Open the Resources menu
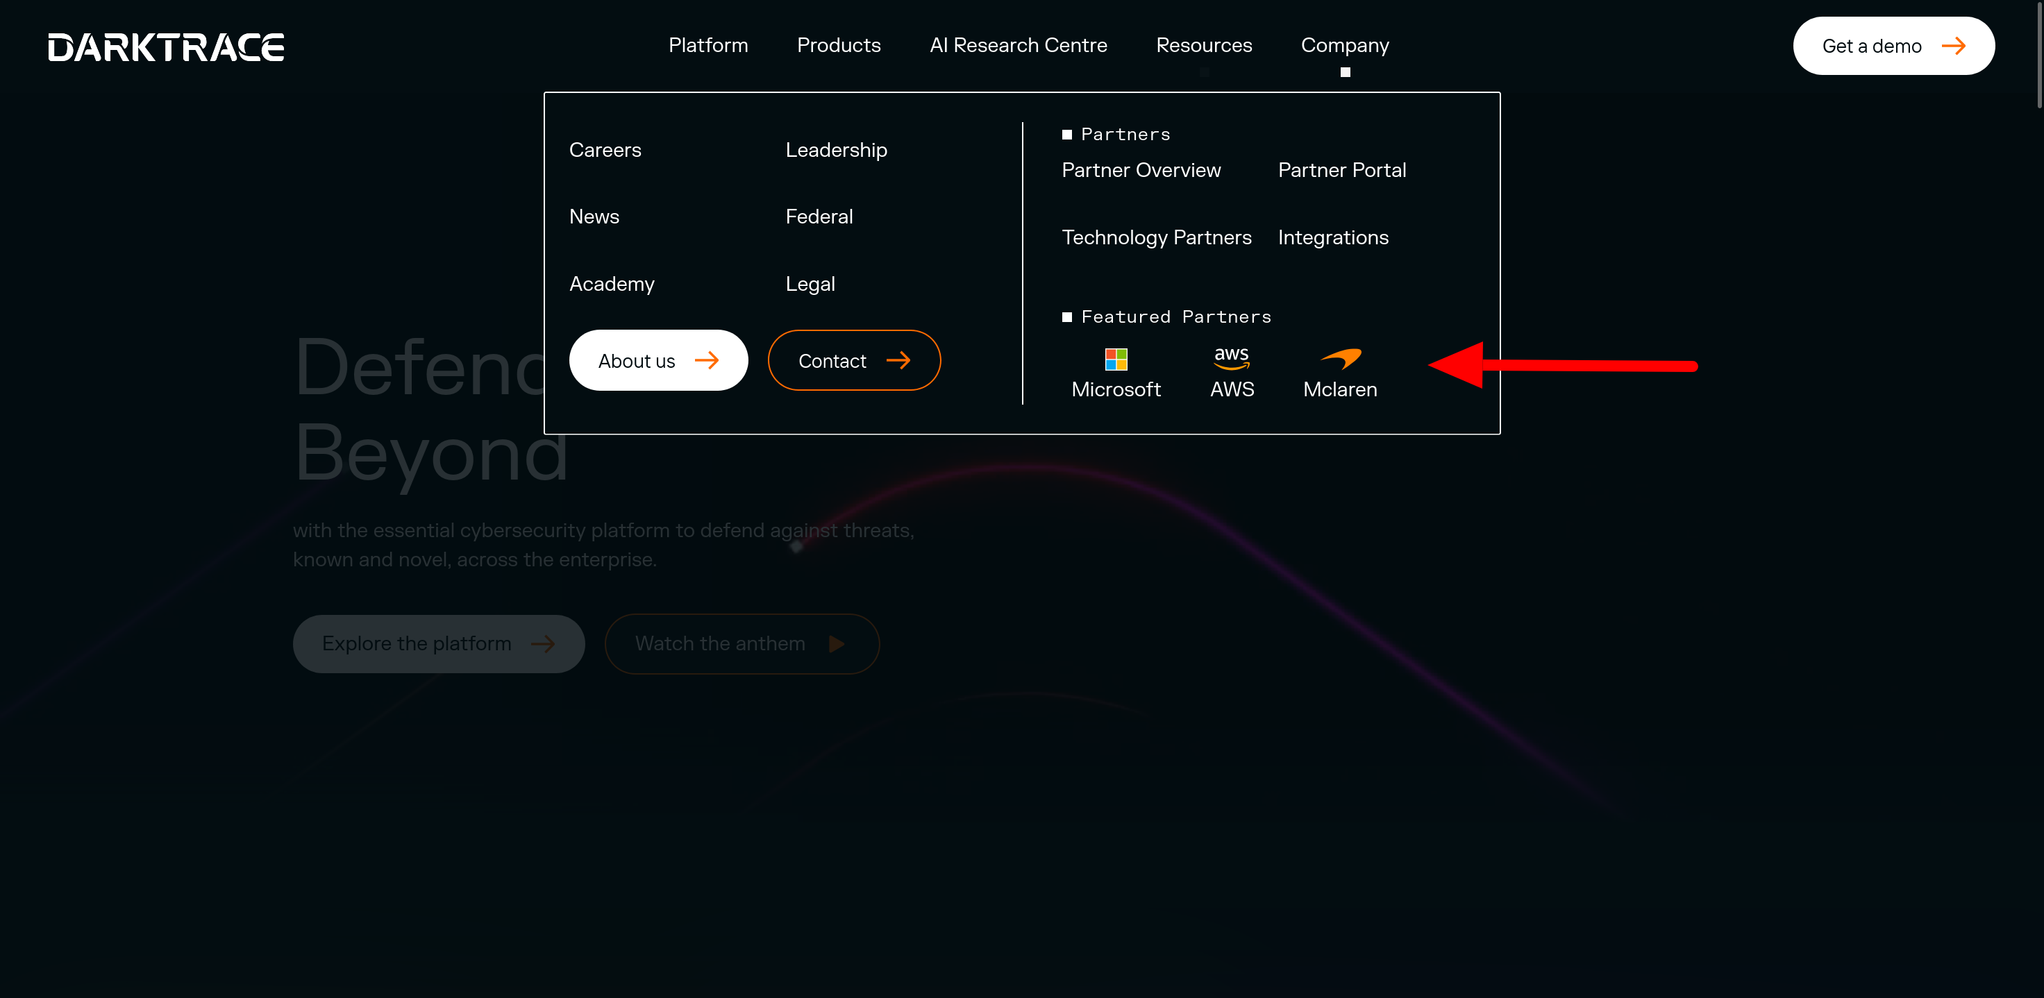The height and width of the screenshot is (998, 2044). pos(1204,45)
